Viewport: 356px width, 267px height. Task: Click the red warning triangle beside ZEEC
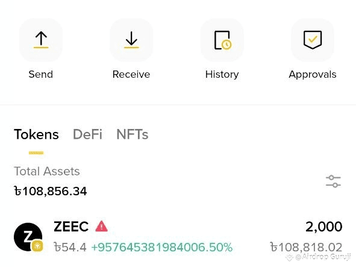coord(101,227)
